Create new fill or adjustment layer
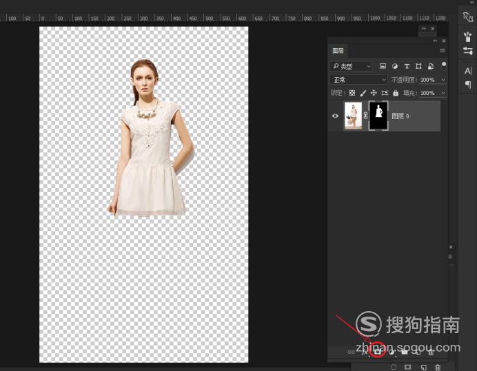This screenshot has height=371, width=477. (392, 352)
